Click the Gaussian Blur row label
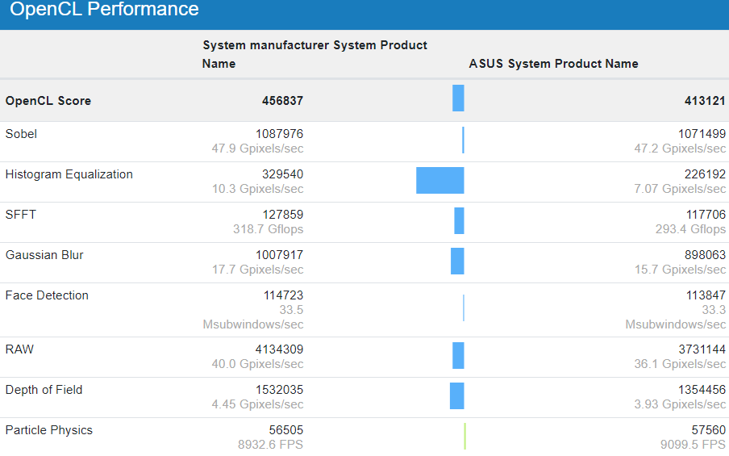The height and width of the screenshot is (456, 729). (x=44, y=255)
